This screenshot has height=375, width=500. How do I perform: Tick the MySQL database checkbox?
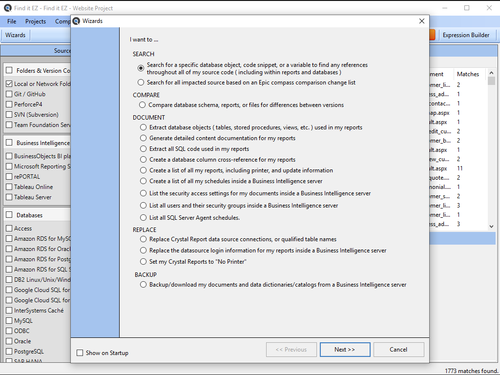(9, 321)
